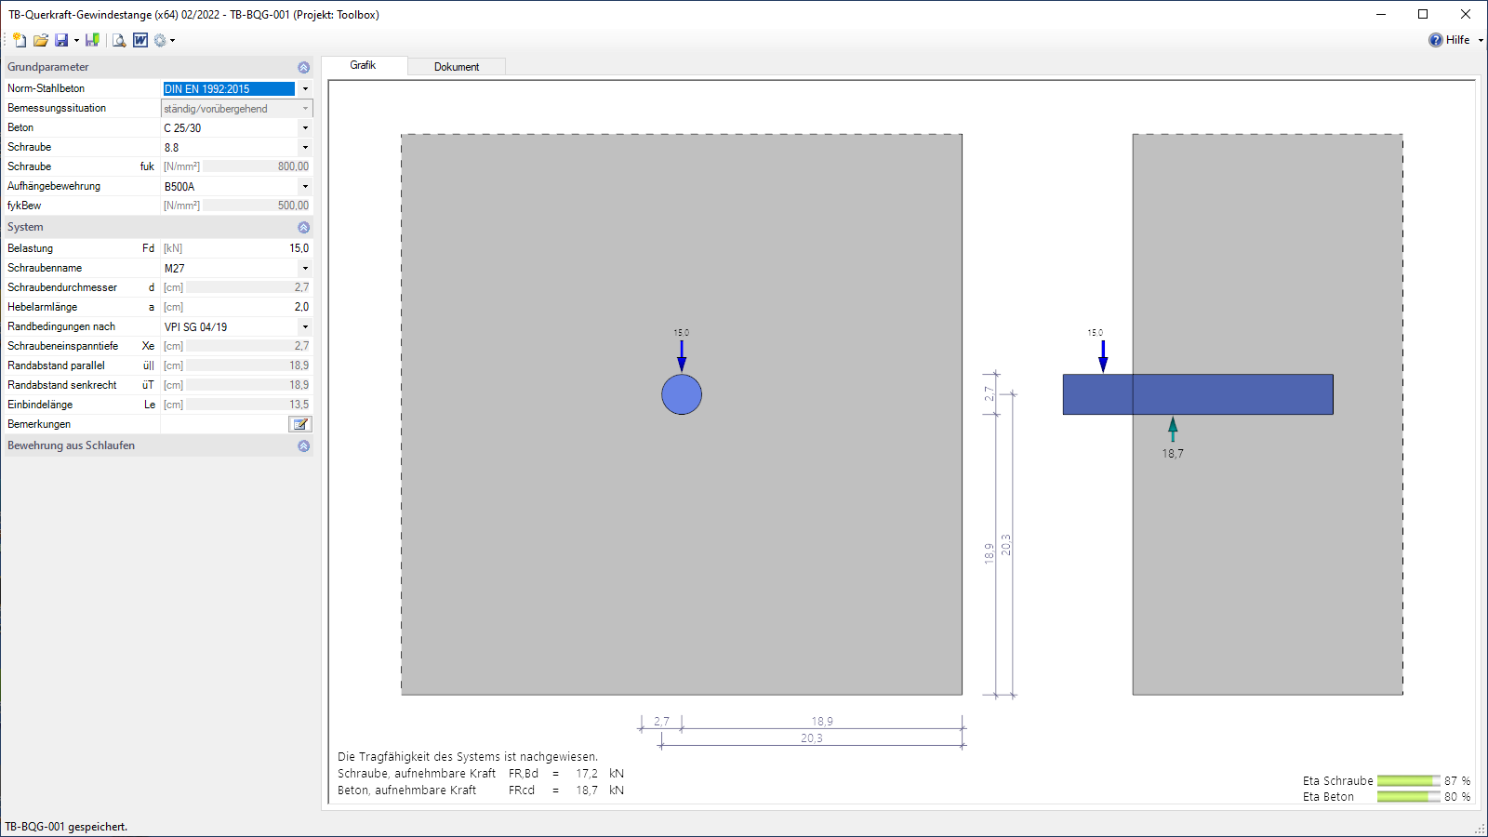Image resolution: width=1488 pixels, height=837 pixels.
Task: Open print preview magnifier icon
Action: [x=119, y=40]
